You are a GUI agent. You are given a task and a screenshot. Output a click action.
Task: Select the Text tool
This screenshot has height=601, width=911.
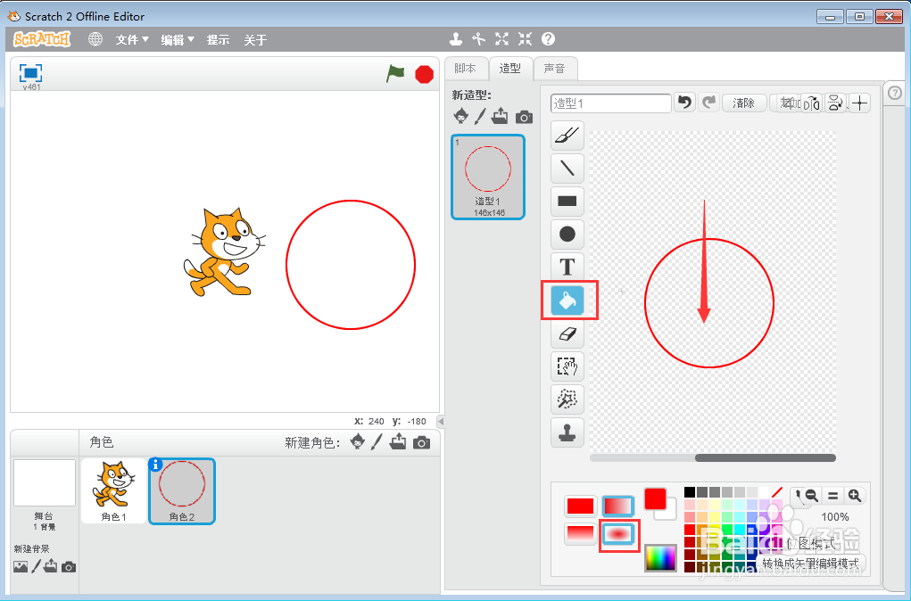567,268
